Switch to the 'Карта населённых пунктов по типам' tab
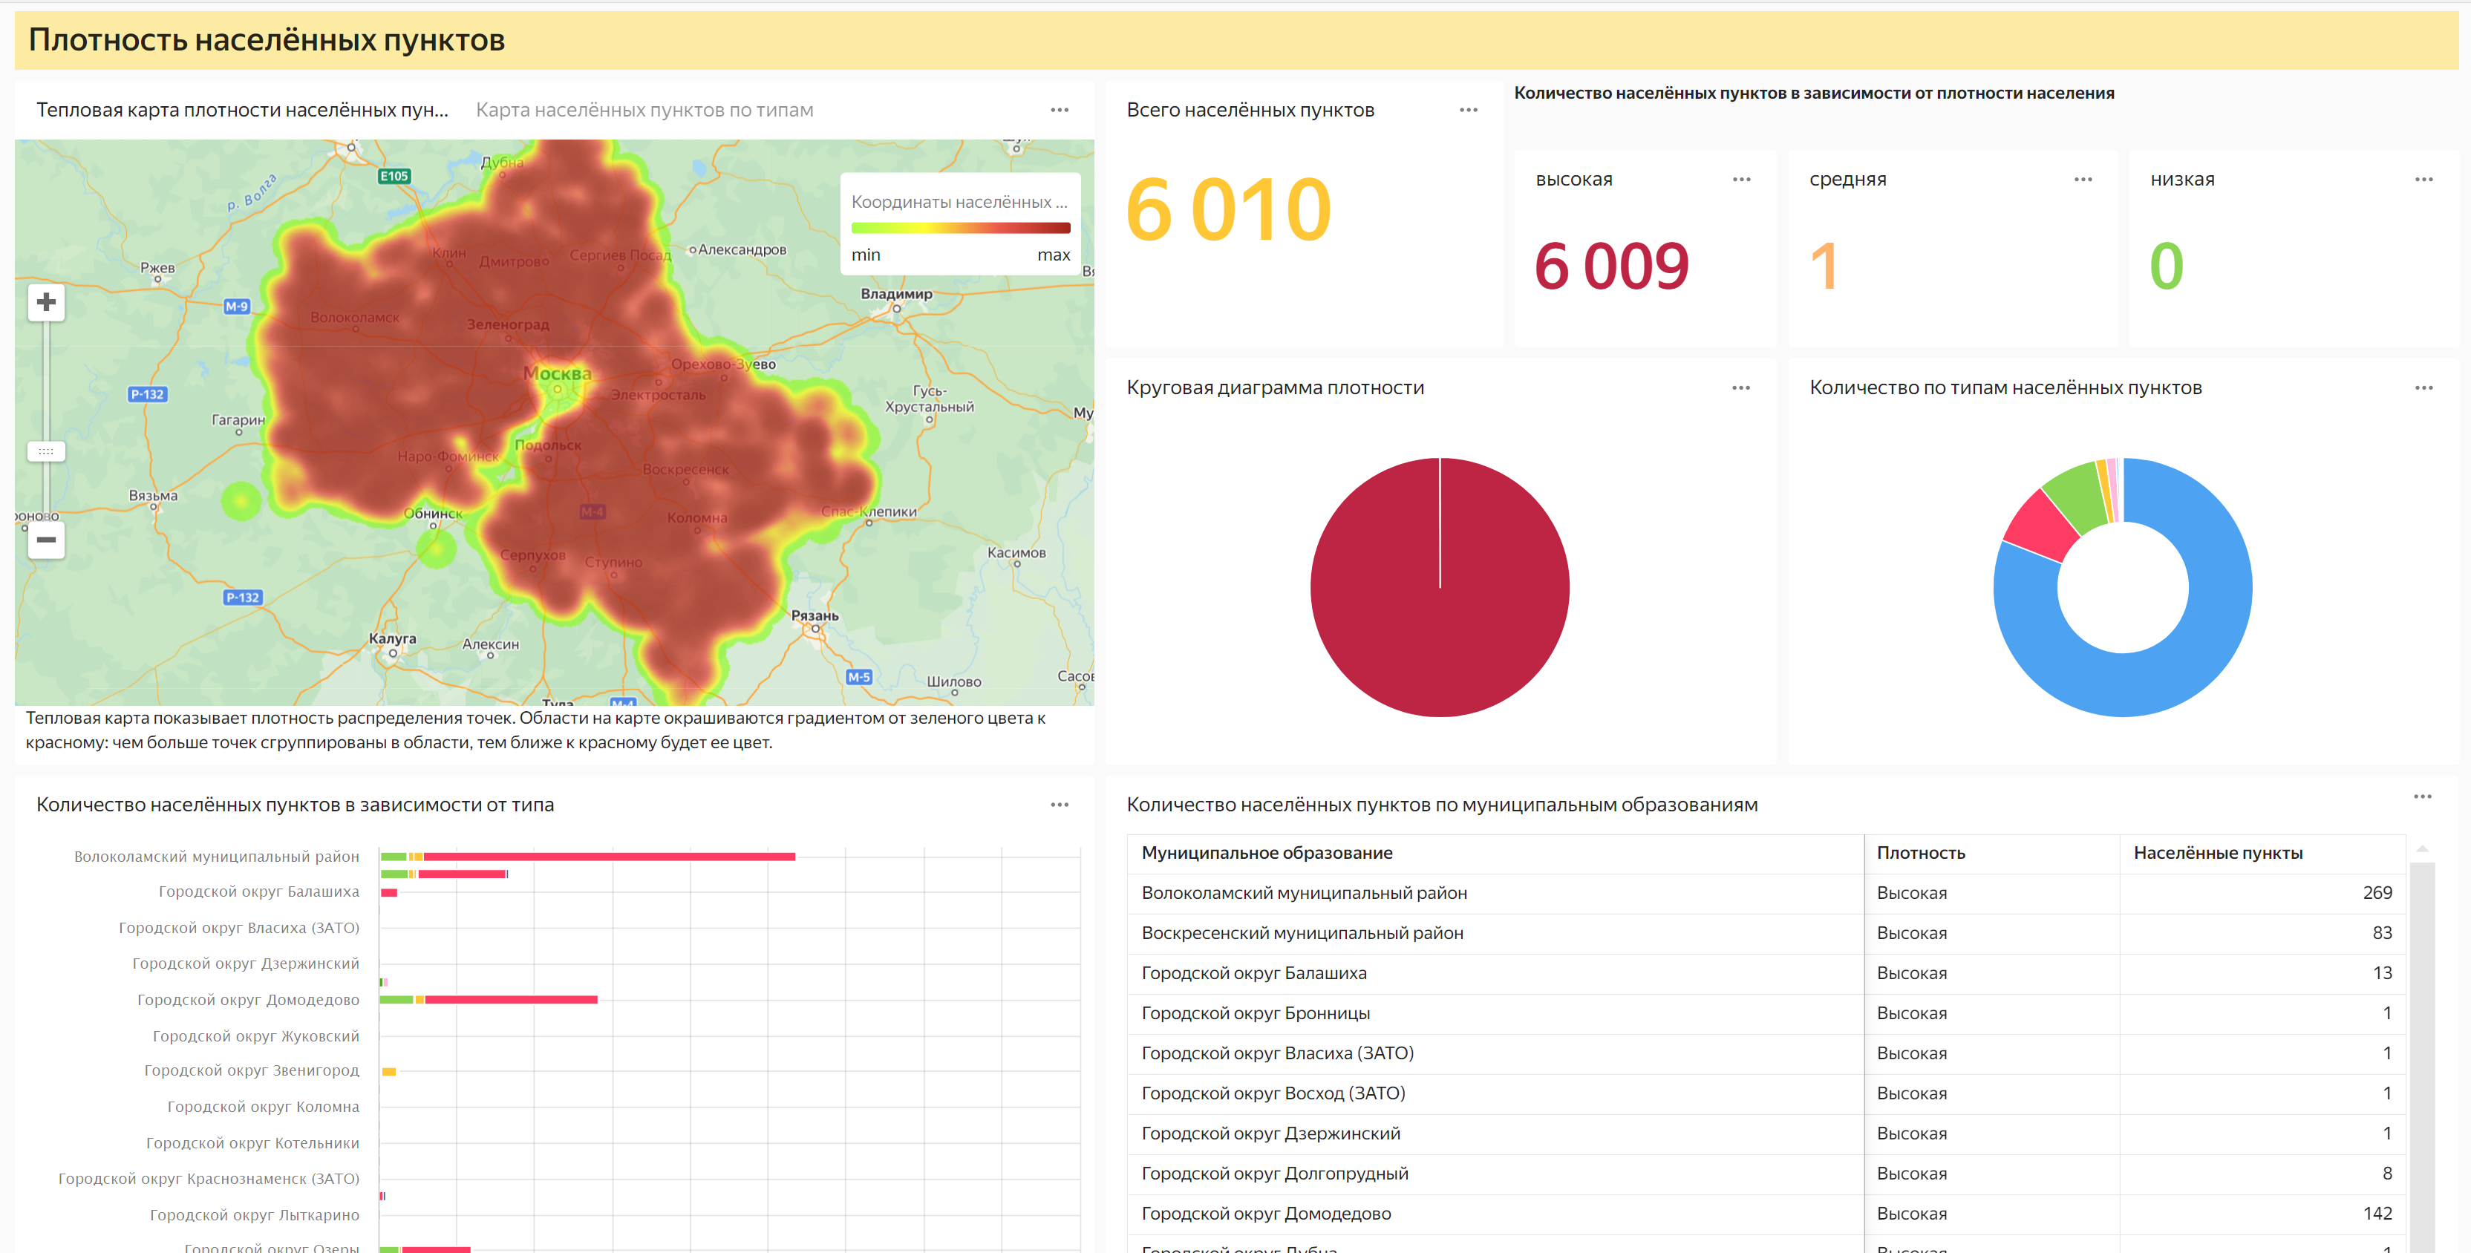The image size is (2471, 1253). (644, 111)
